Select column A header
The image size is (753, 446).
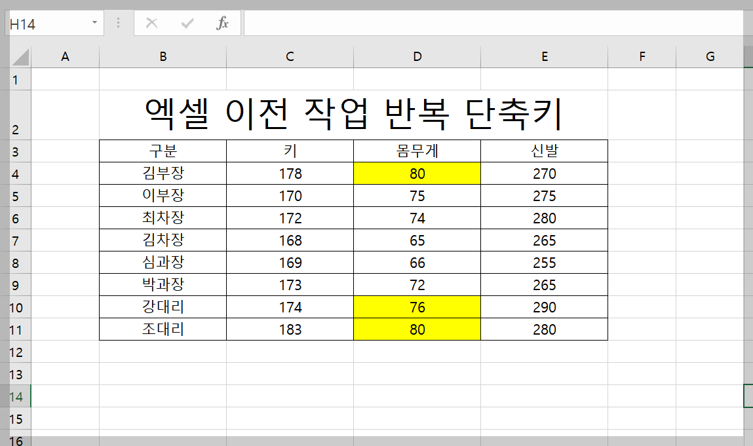click(x=65, y=56)
